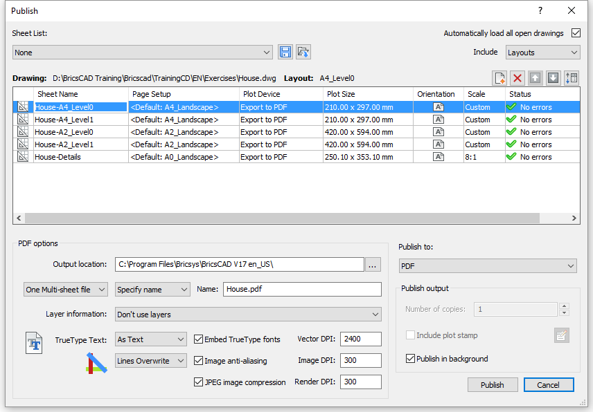This screenshot has width=593, height=412.
Task: Uncheck Embed TrueType fonts
Action: coord(199,339)
